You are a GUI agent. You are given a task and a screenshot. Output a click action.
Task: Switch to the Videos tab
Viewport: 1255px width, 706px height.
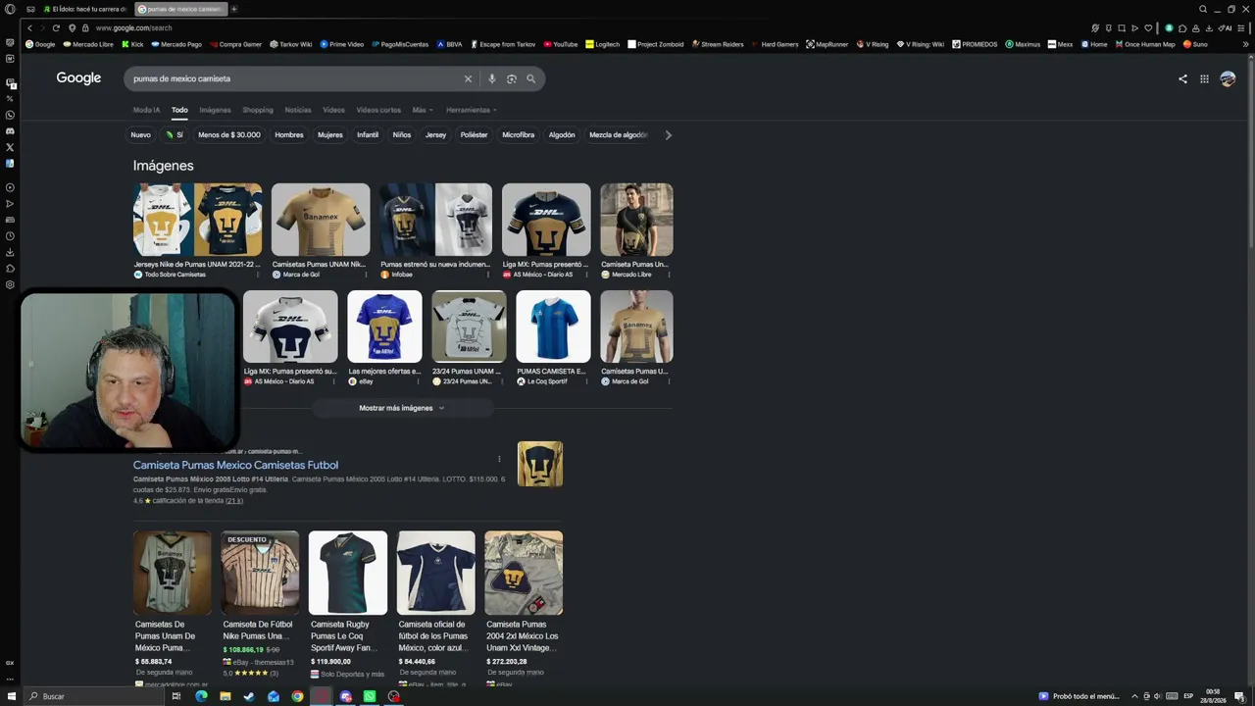pyautogui.click(x=333, y=110)
